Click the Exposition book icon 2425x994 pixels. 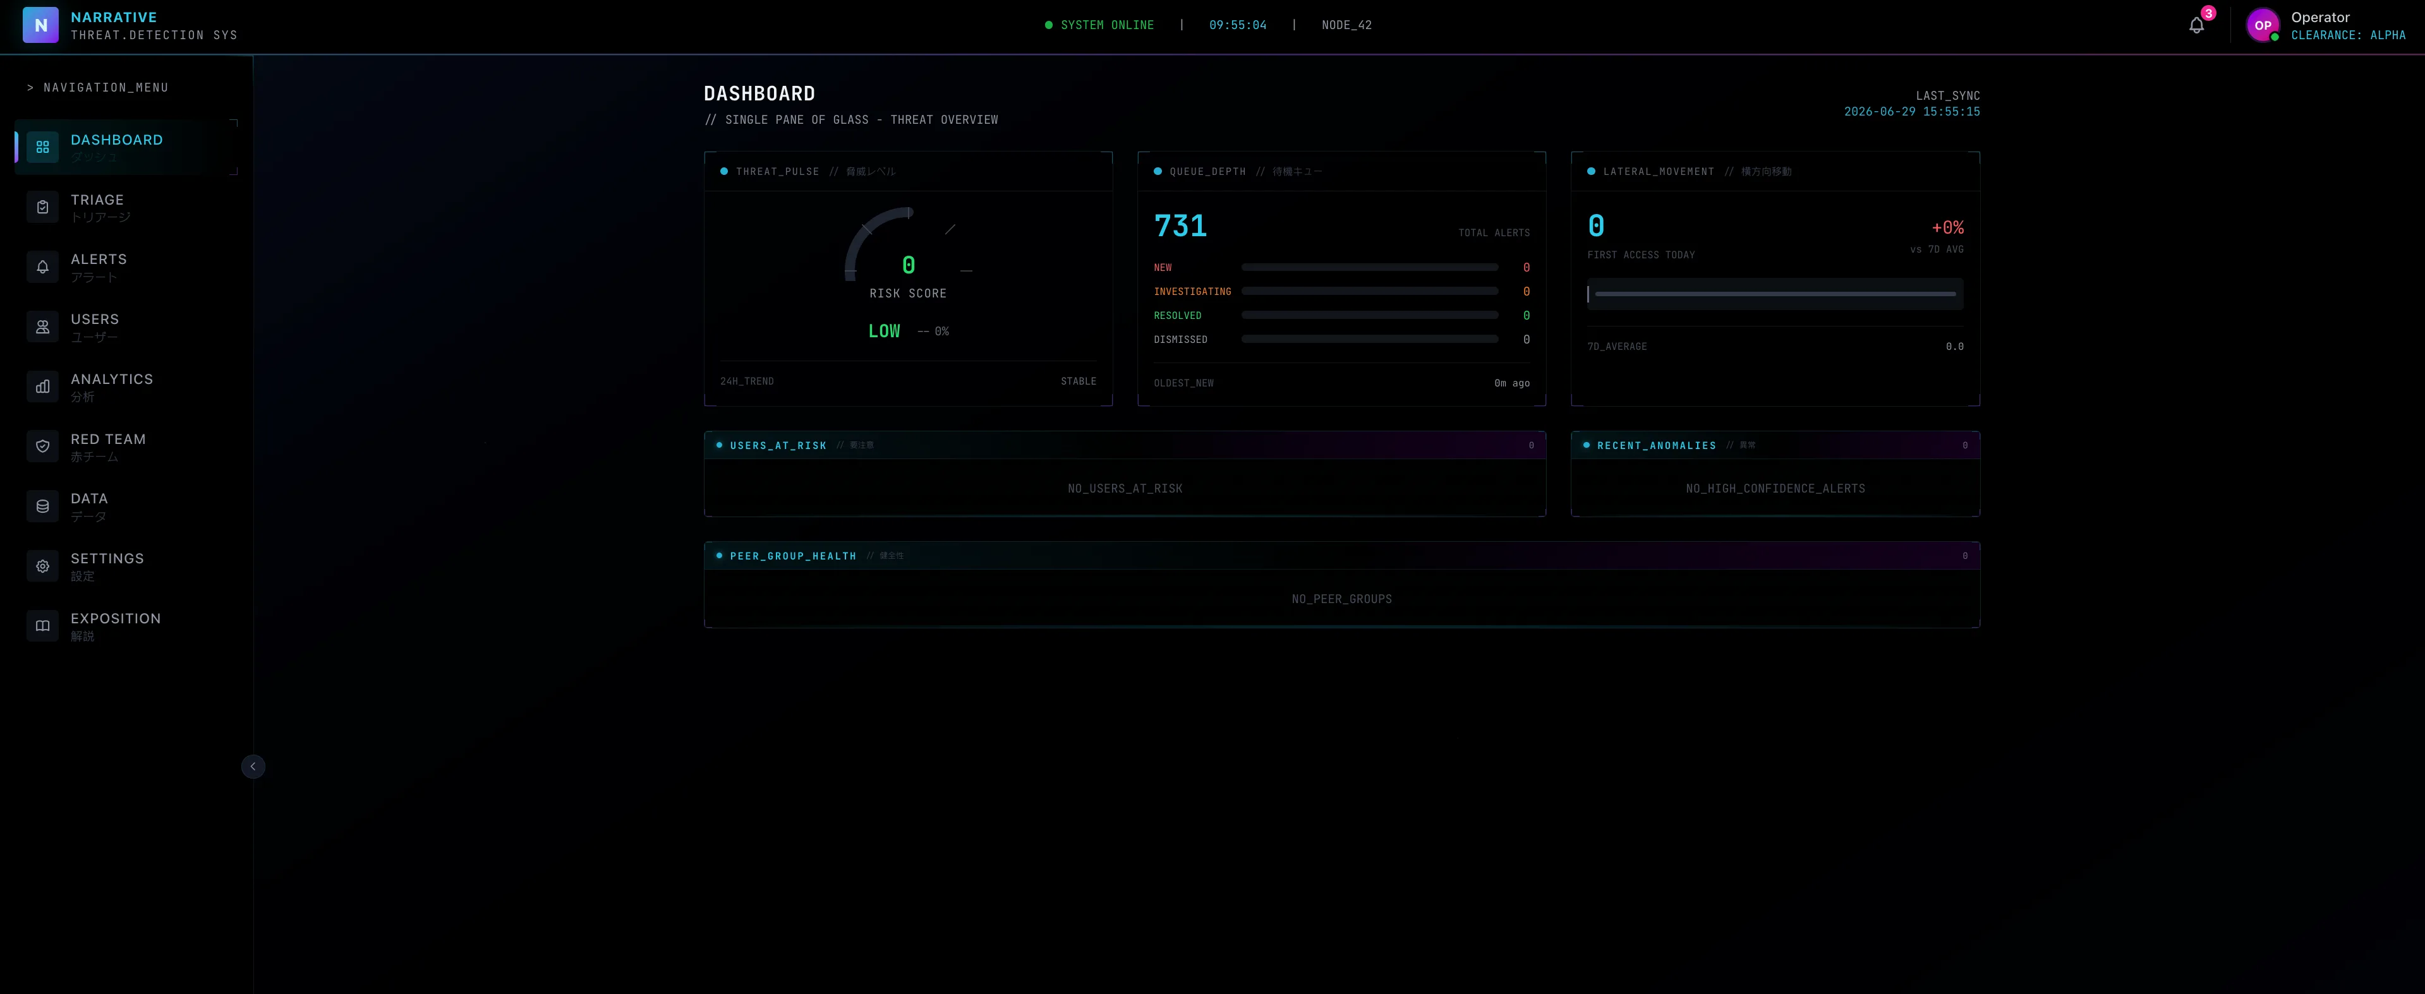coord(42,626)
